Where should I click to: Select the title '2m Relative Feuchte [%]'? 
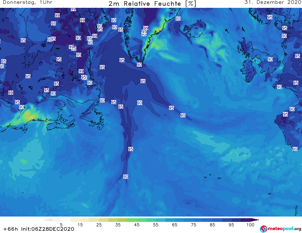152,4
